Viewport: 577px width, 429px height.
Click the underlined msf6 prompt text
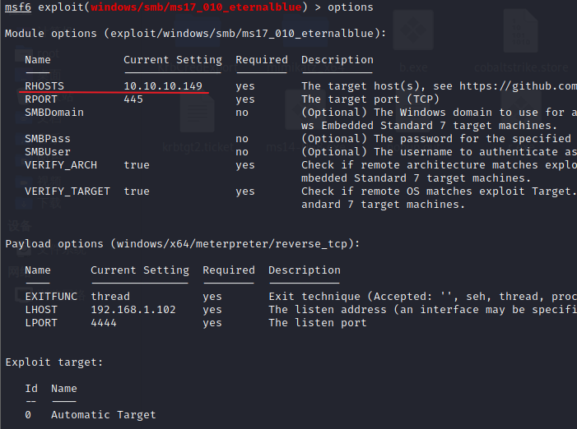18,7
